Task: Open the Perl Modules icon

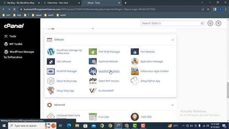Action: click(135, 52)
